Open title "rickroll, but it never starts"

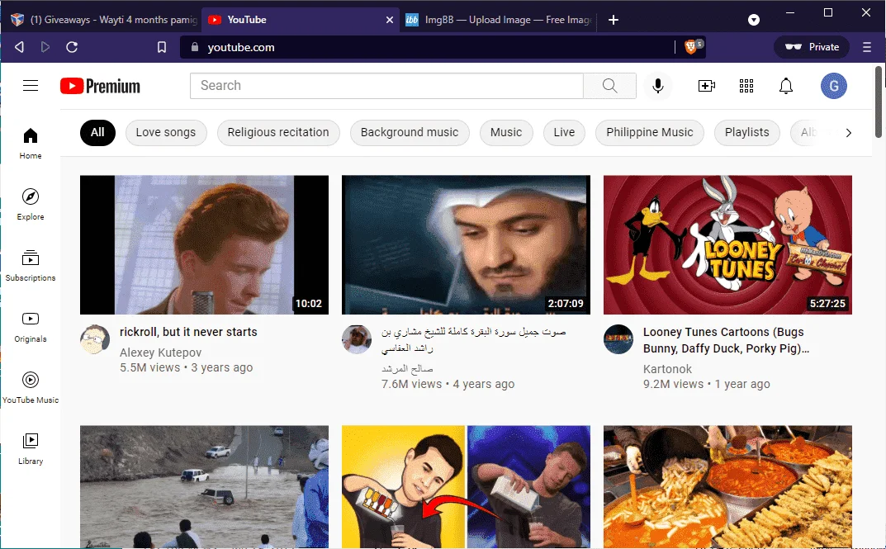(x=188, y=332)
